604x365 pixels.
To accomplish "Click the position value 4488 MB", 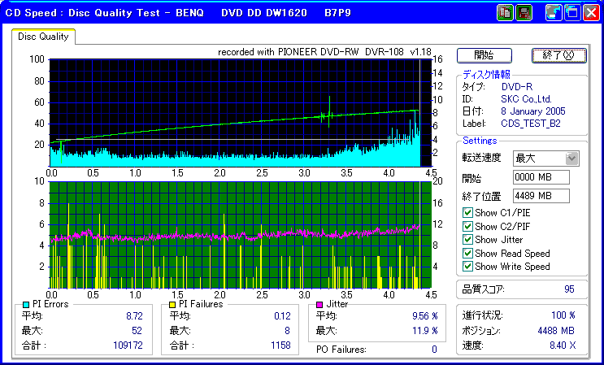I will click(556, 331).
